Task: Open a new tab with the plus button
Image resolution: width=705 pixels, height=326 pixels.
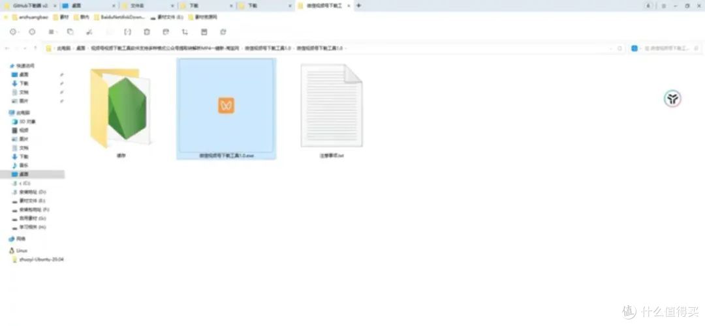Action: (x=358, y=6)
